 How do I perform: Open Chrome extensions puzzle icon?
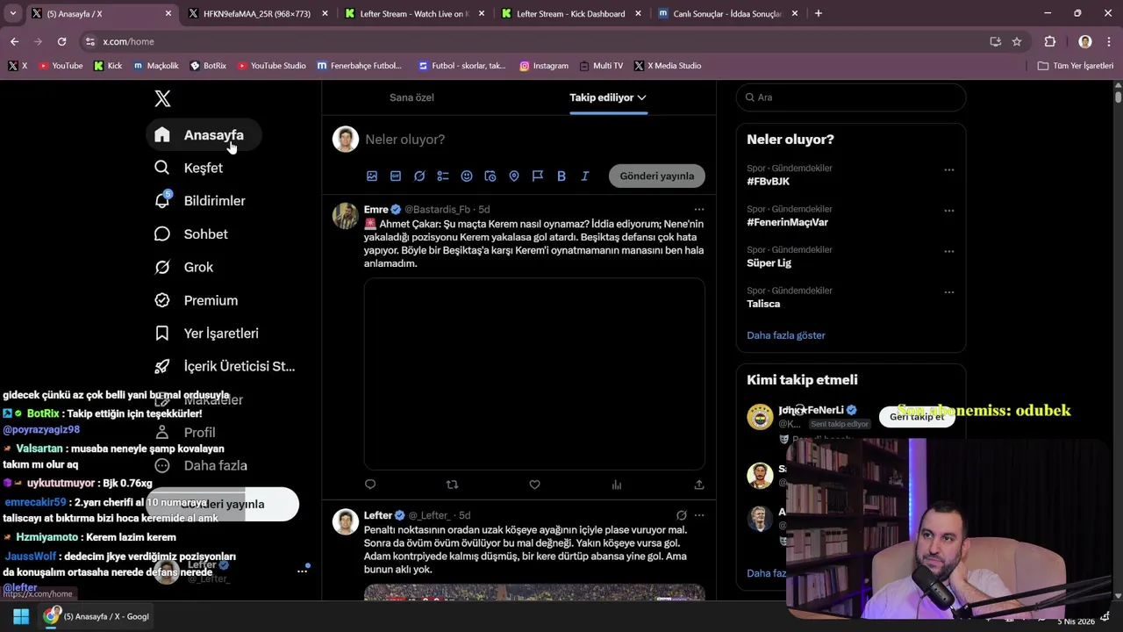pos(1050,41)
